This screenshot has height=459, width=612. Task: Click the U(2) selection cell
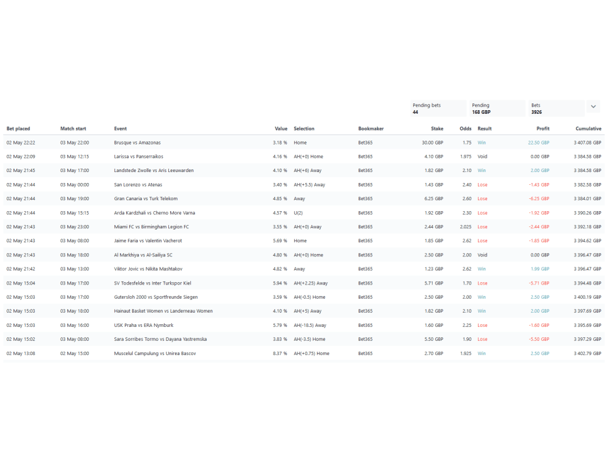[x=298, y=213]
